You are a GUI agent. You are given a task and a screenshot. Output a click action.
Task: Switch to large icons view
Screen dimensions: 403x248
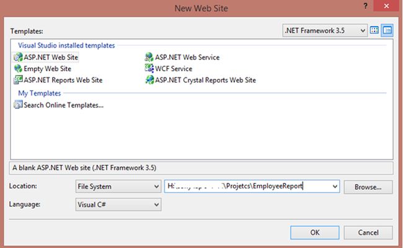(374, 30)
